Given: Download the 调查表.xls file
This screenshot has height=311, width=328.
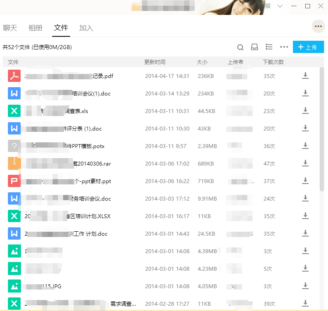Looking at the screenshot, I should click(305, 111).
